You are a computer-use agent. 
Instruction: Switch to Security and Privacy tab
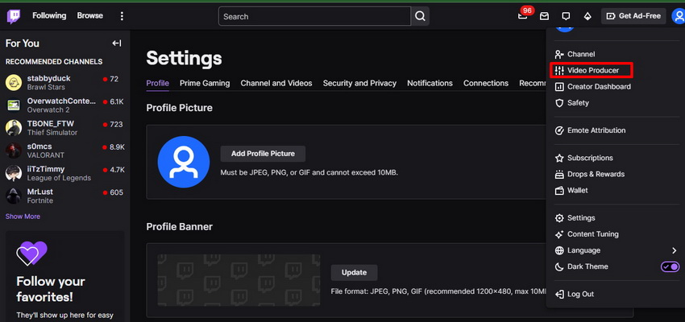coord(359,83)
